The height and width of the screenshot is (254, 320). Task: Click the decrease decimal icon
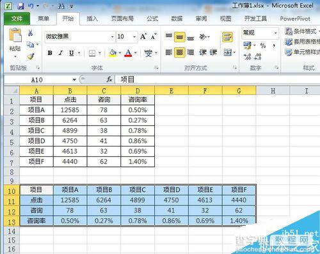pos(258,56)
